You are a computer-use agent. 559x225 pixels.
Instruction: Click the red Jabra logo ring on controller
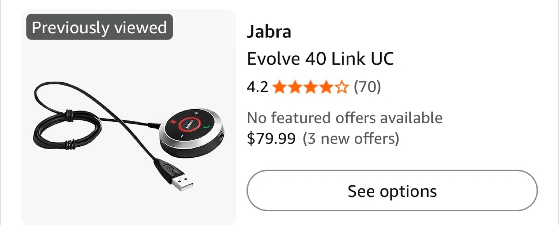(189, 124)
